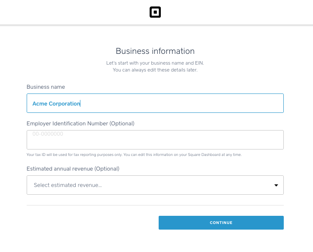
Task: Click the Acme Corporation text in the field
Action: pyautogui.click(x=56, y=104)
